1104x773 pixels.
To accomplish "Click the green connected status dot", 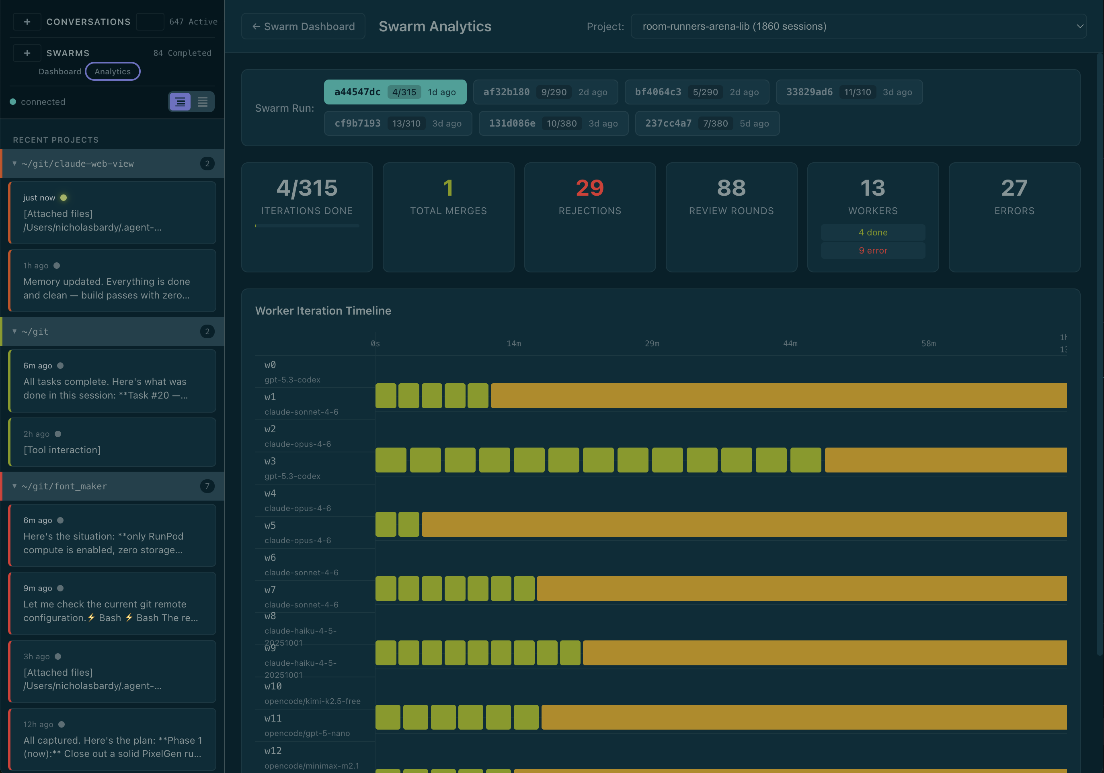I will (13, 101).
